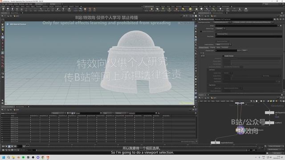This screenshot has width=285, height=160.
Task: Click the Fracture Level input field
Action: [x=226, y=50]
